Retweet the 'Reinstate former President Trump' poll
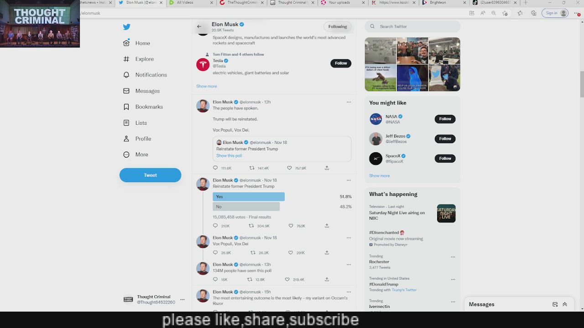584x328 pixels. click(251, 226)
